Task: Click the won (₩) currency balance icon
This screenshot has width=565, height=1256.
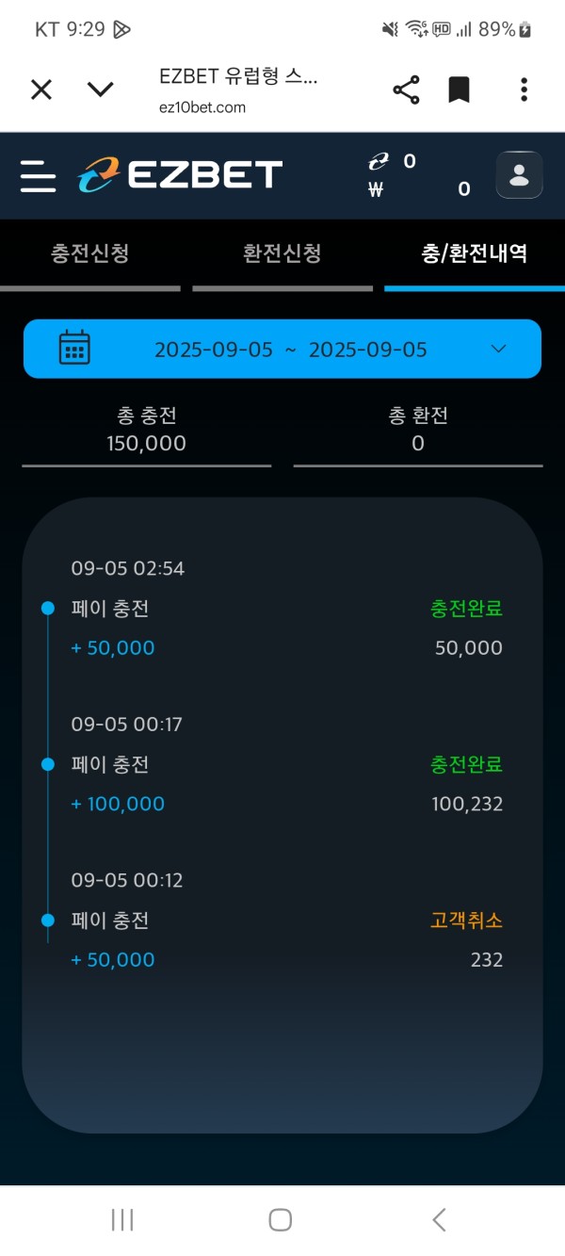Action: 376,189
